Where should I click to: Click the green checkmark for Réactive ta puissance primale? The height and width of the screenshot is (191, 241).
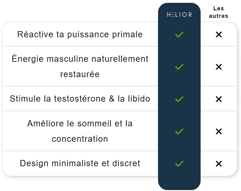(179, 34)
